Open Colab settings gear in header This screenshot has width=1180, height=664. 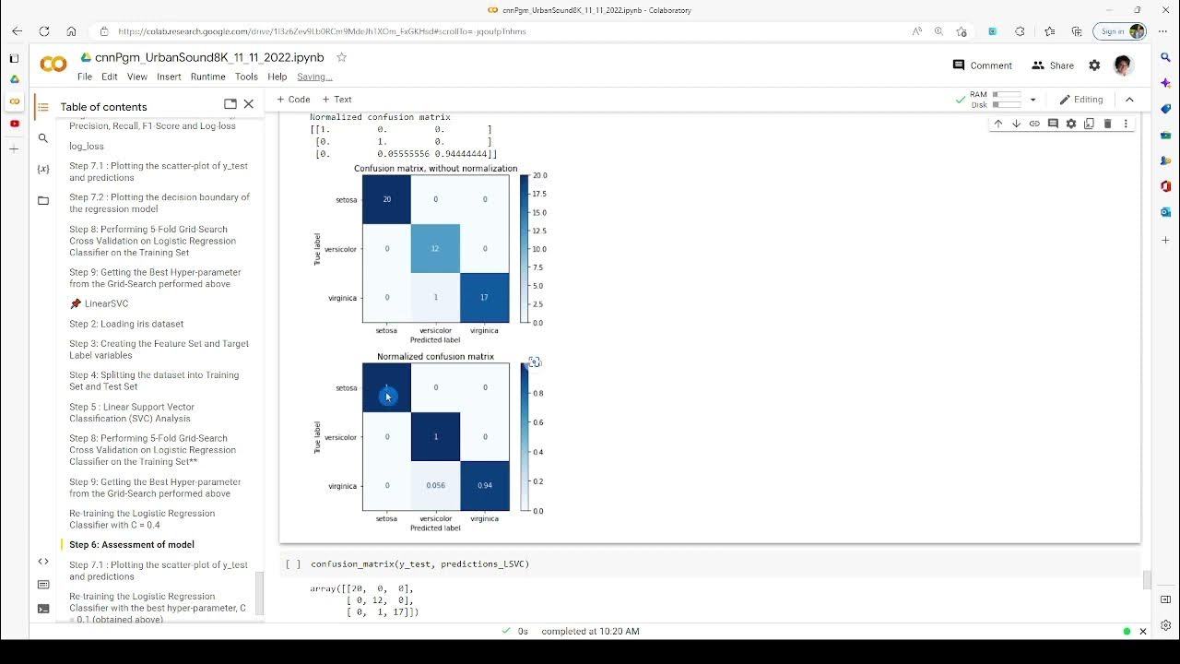[1094, 65]
